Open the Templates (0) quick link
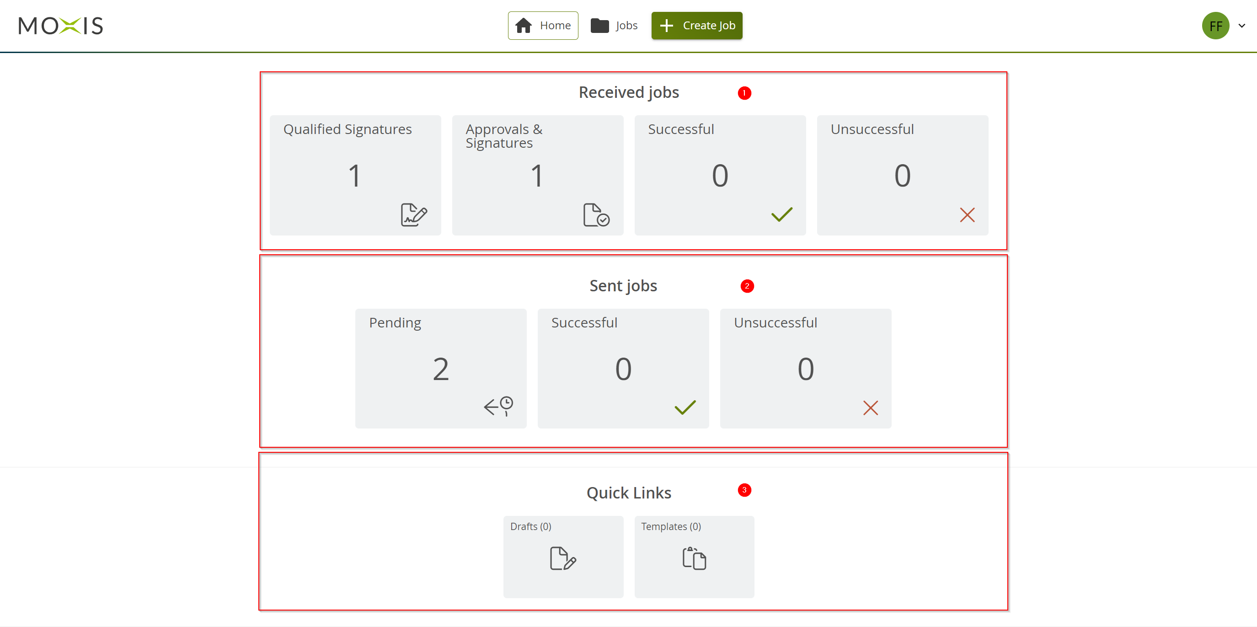1257x627 pixels. click(671, 526)
